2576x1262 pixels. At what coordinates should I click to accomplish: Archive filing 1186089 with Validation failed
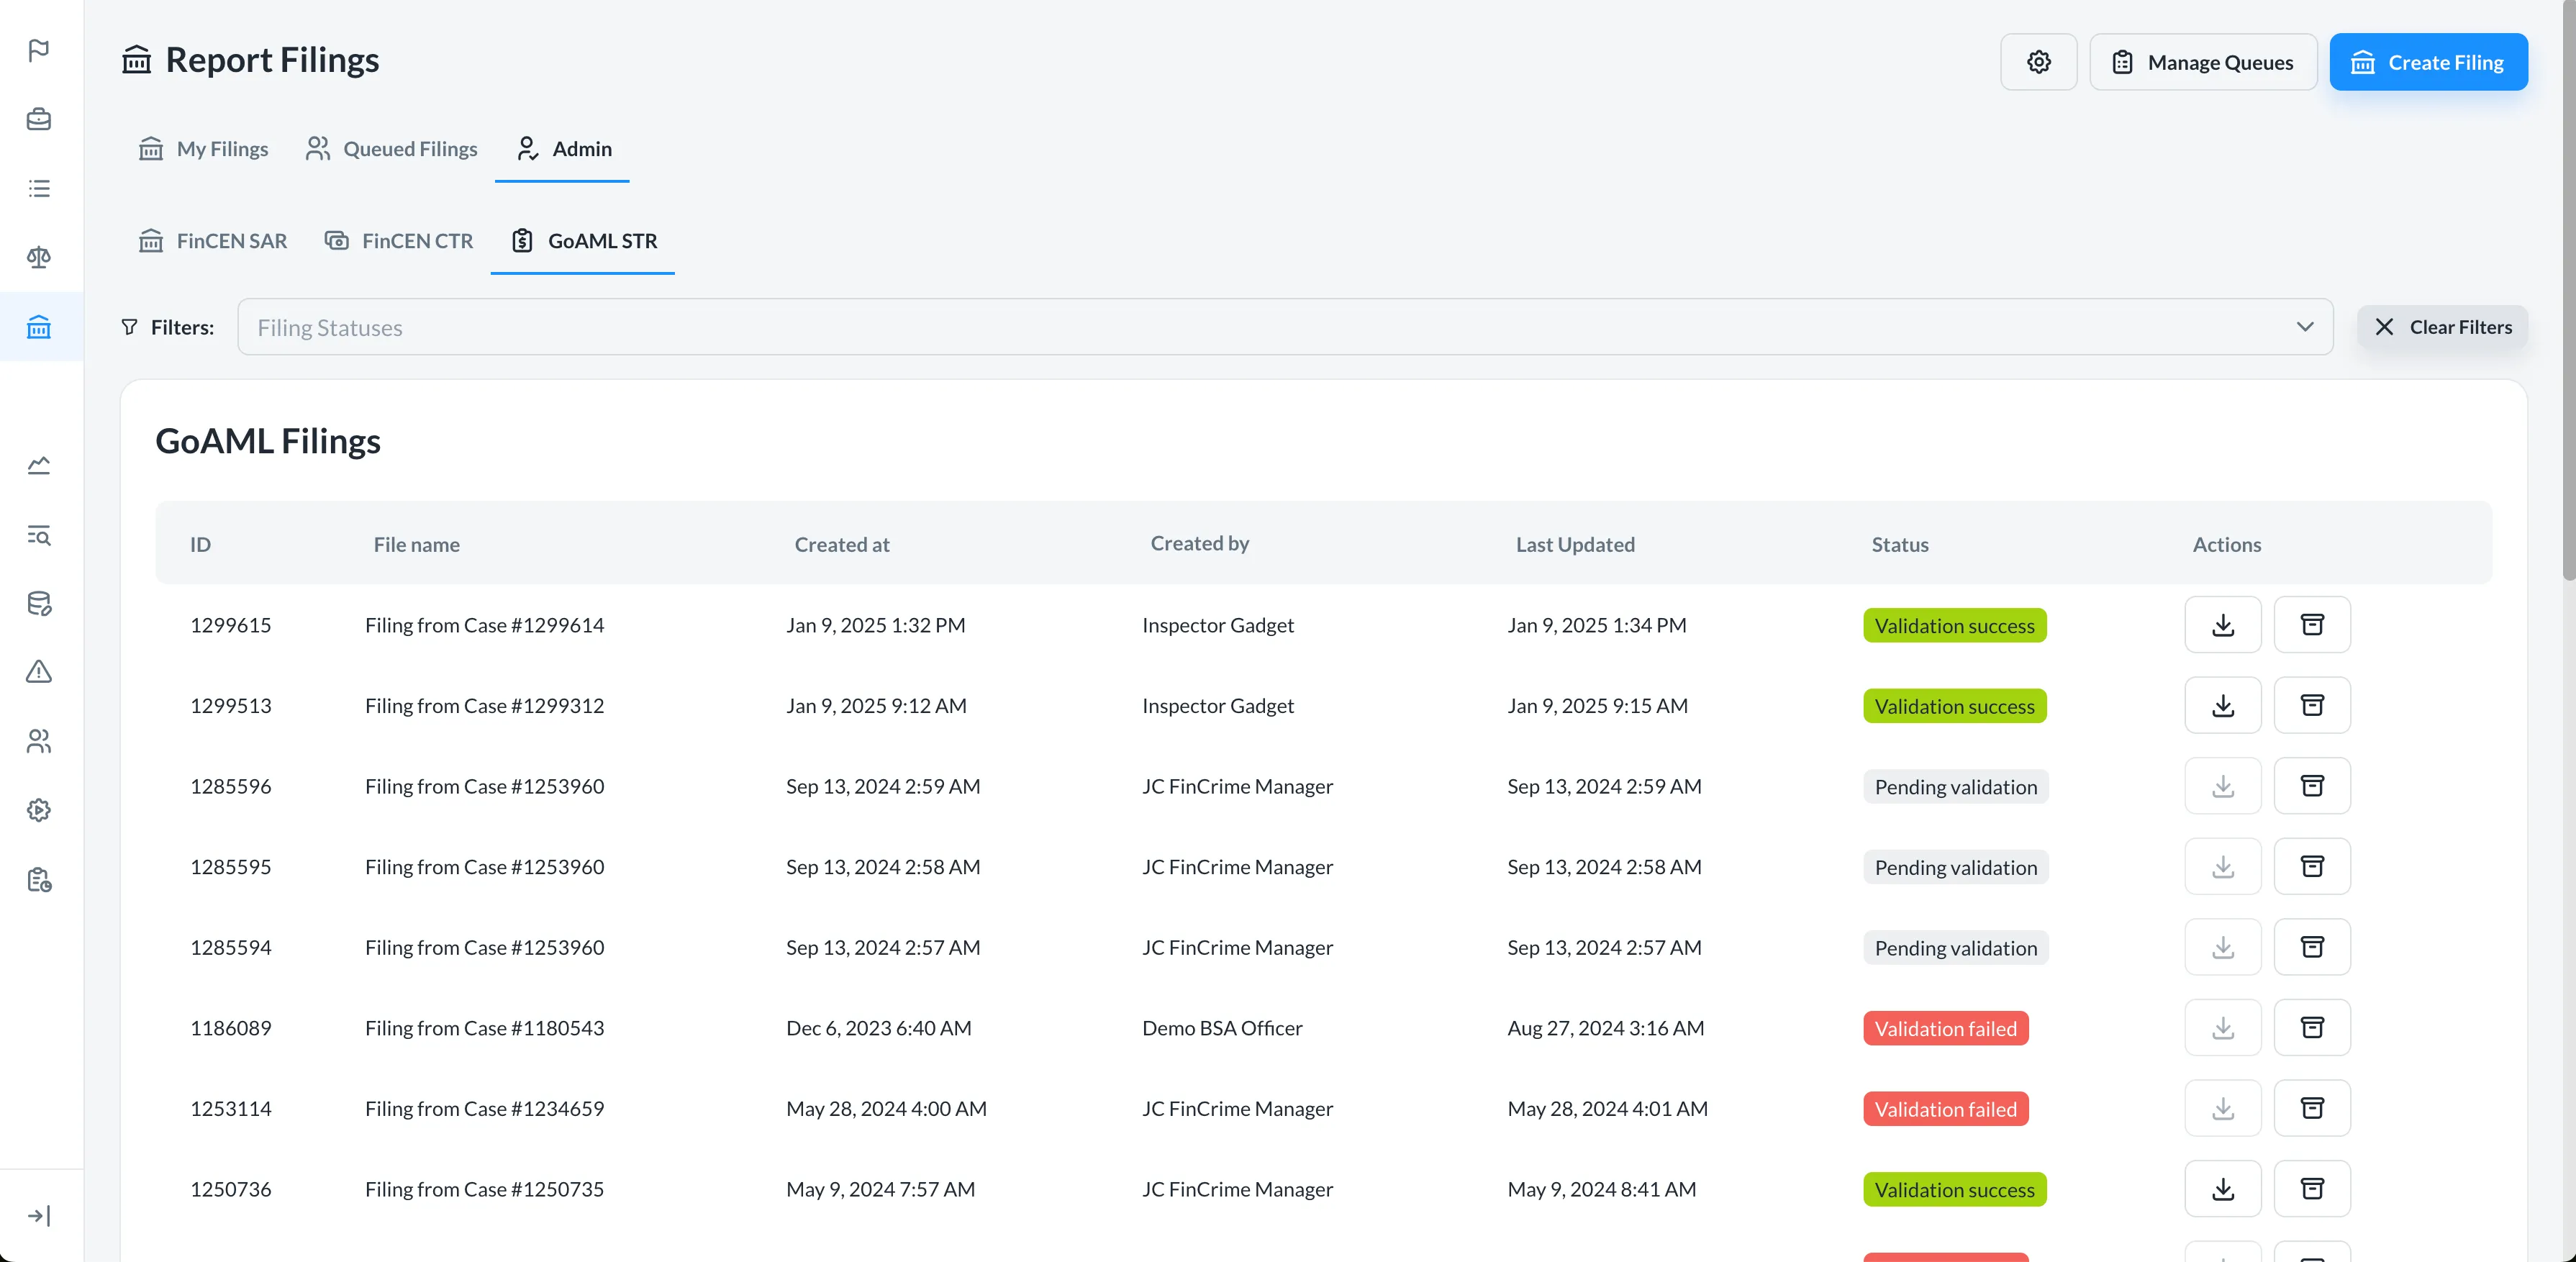pyautogui.click(x=2312, y=1028)
